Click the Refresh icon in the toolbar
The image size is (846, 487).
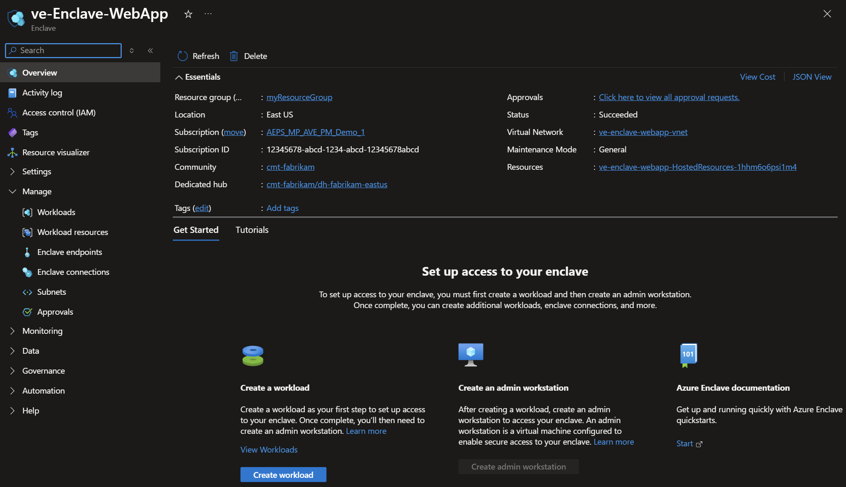[182, 56]
